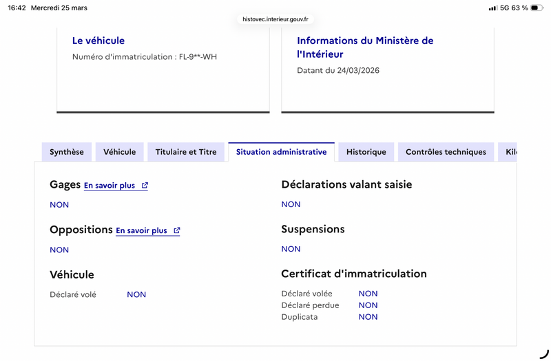
Task: Select the partially visible tab after Contrôles techniques
Action: pyautogui.click(x=510, y=152)
